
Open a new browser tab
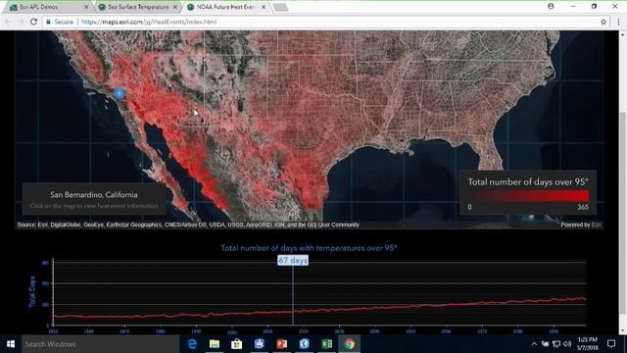tap(281, 7)
